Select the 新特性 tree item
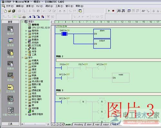The width and height of the screenshot is (161, 128). tap(35, 25)
